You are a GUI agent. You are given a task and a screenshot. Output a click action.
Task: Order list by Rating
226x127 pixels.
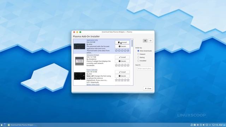point(141,58)
